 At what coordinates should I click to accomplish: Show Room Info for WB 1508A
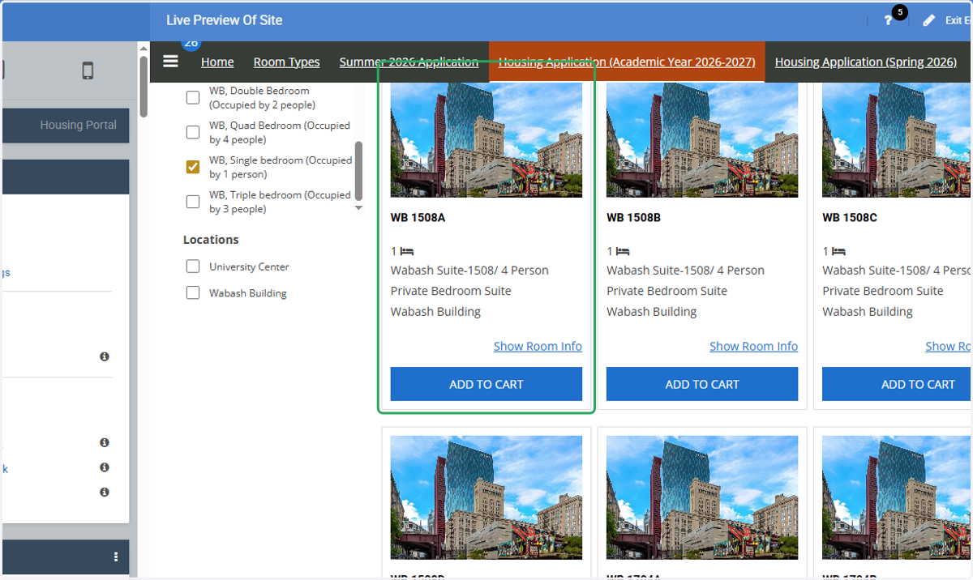[x=538, y=346]
